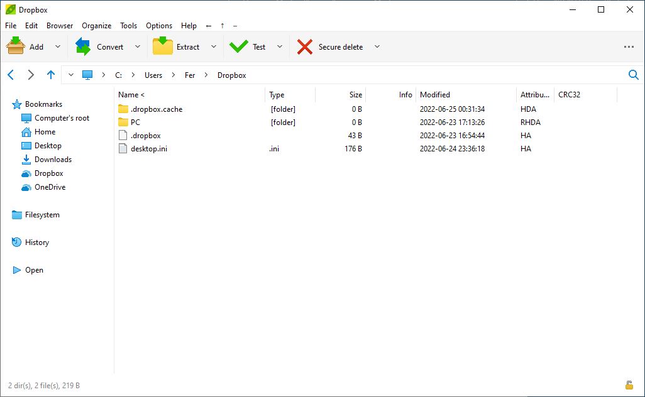Open the File menu
Image resolution: width=645 pixels, height=397 pixels.
(11, 26)
